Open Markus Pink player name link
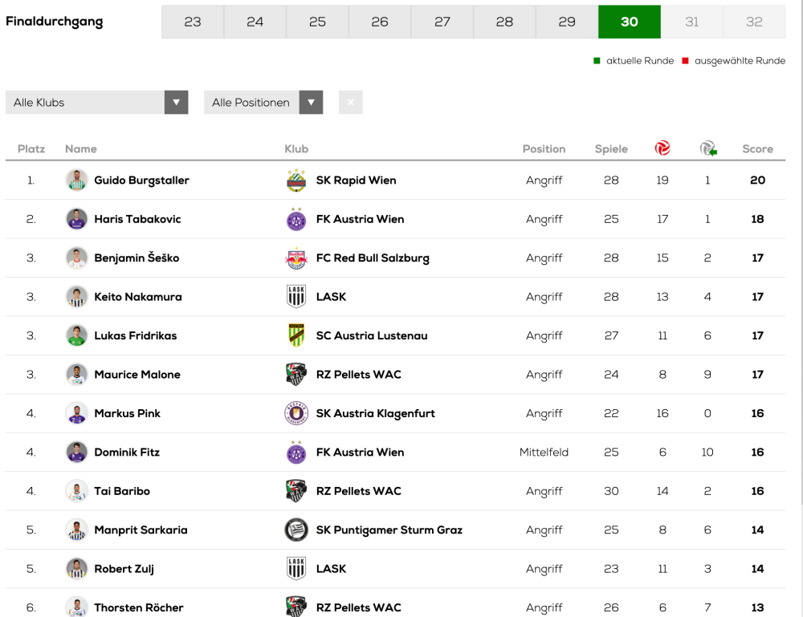Image resolution: width=803 pixels, height=617 pixels. 127,413
